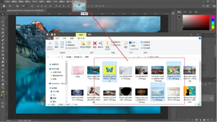
Task: Click the alberta jpg document tab in Photoshop
Action: point(25,11)
